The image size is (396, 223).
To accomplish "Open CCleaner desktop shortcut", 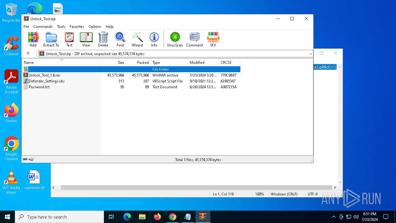I will click(x=11, y=46).
